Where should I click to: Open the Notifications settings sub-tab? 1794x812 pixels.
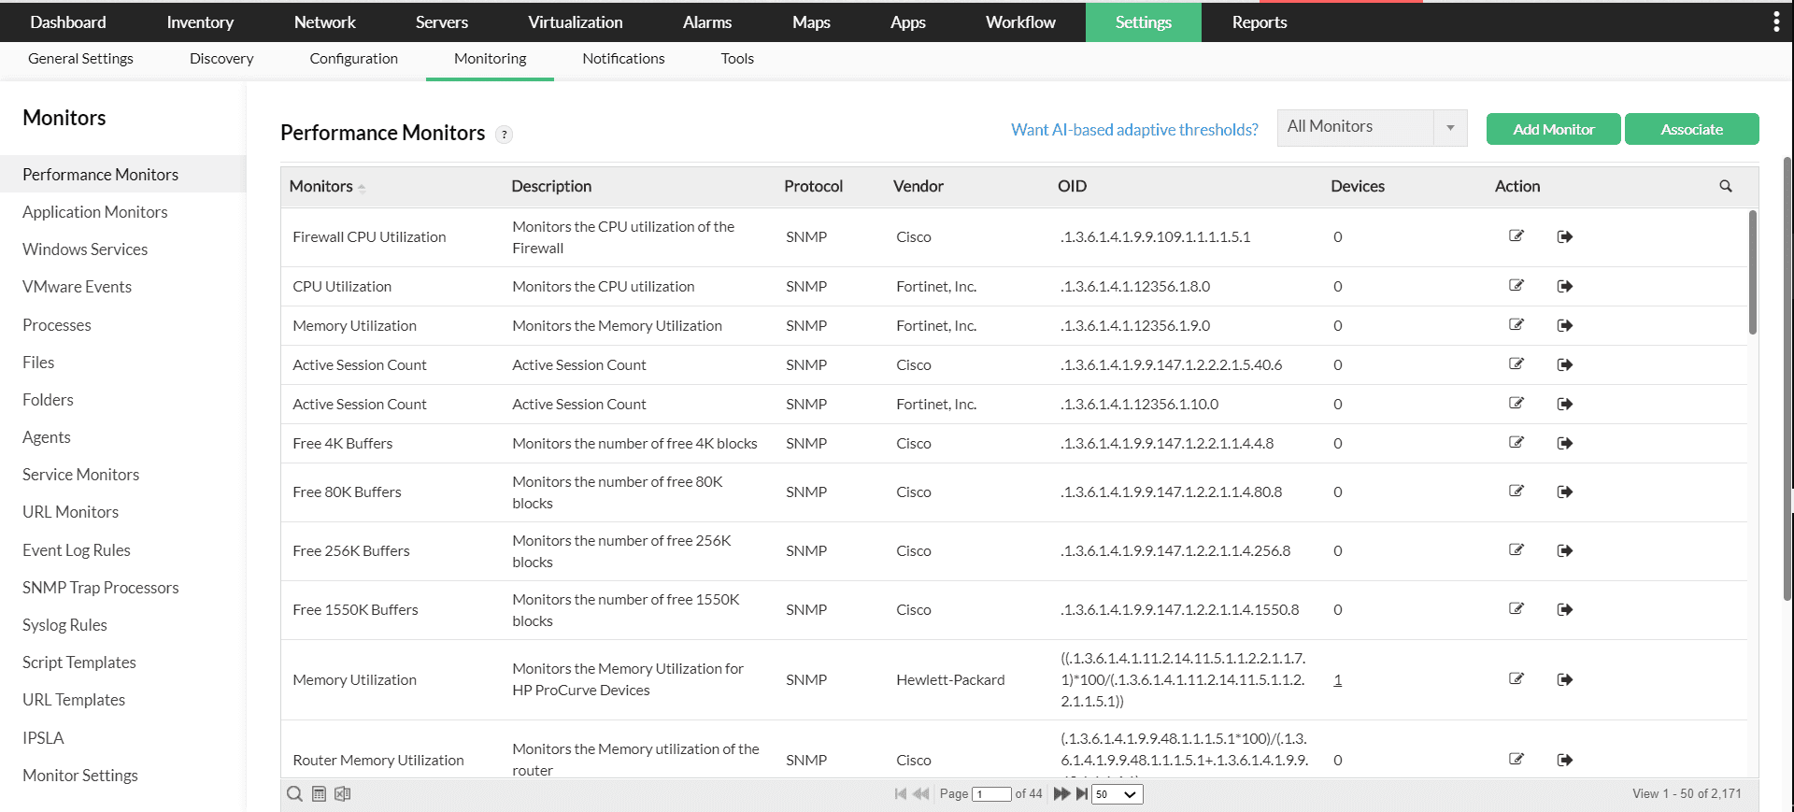[x=623, y=59]
